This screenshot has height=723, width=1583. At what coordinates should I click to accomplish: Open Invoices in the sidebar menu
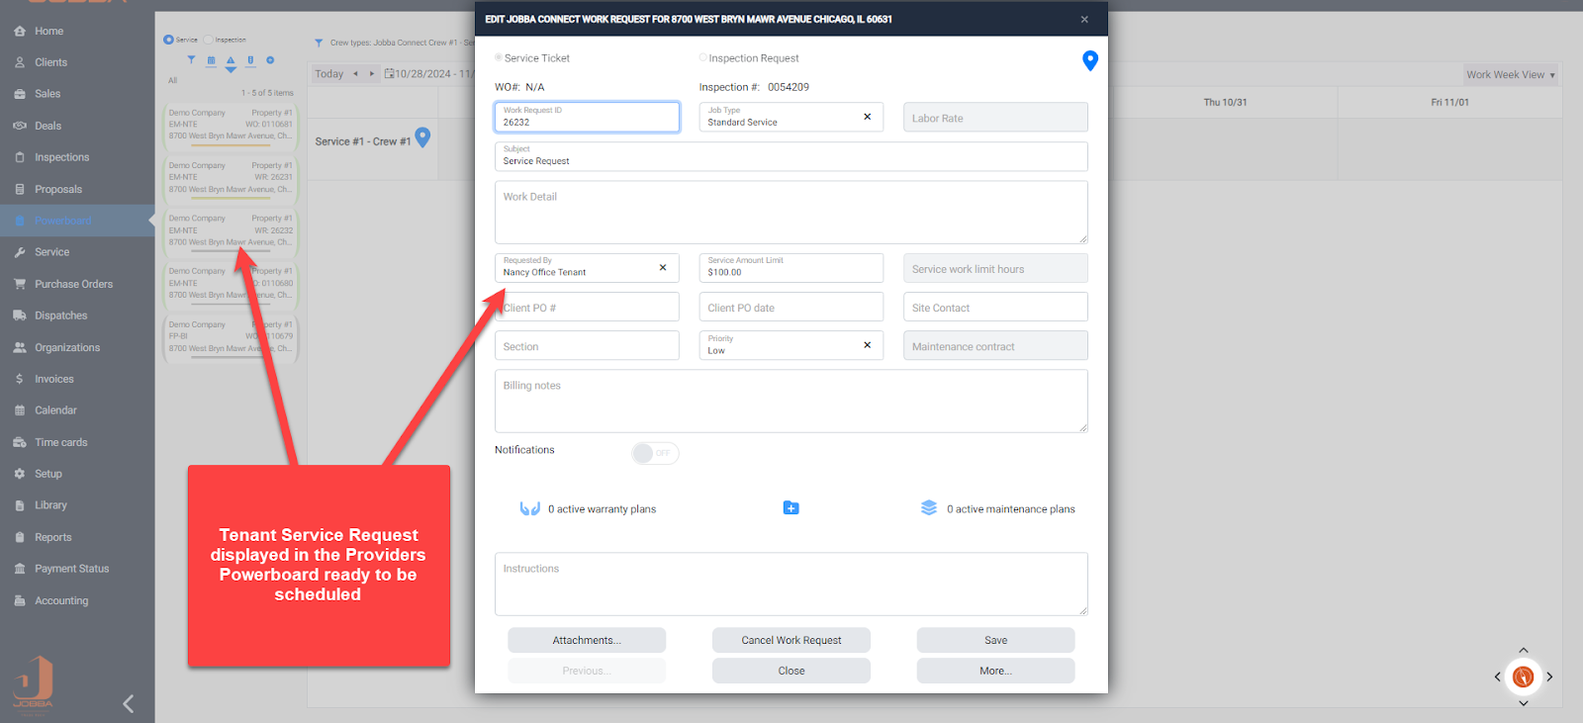coord(54,379)
